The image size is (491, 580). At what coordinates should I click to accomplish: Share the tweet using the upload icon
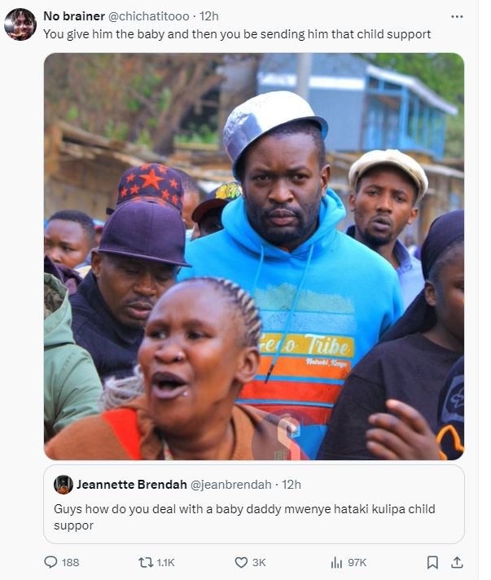coord(457,562)
